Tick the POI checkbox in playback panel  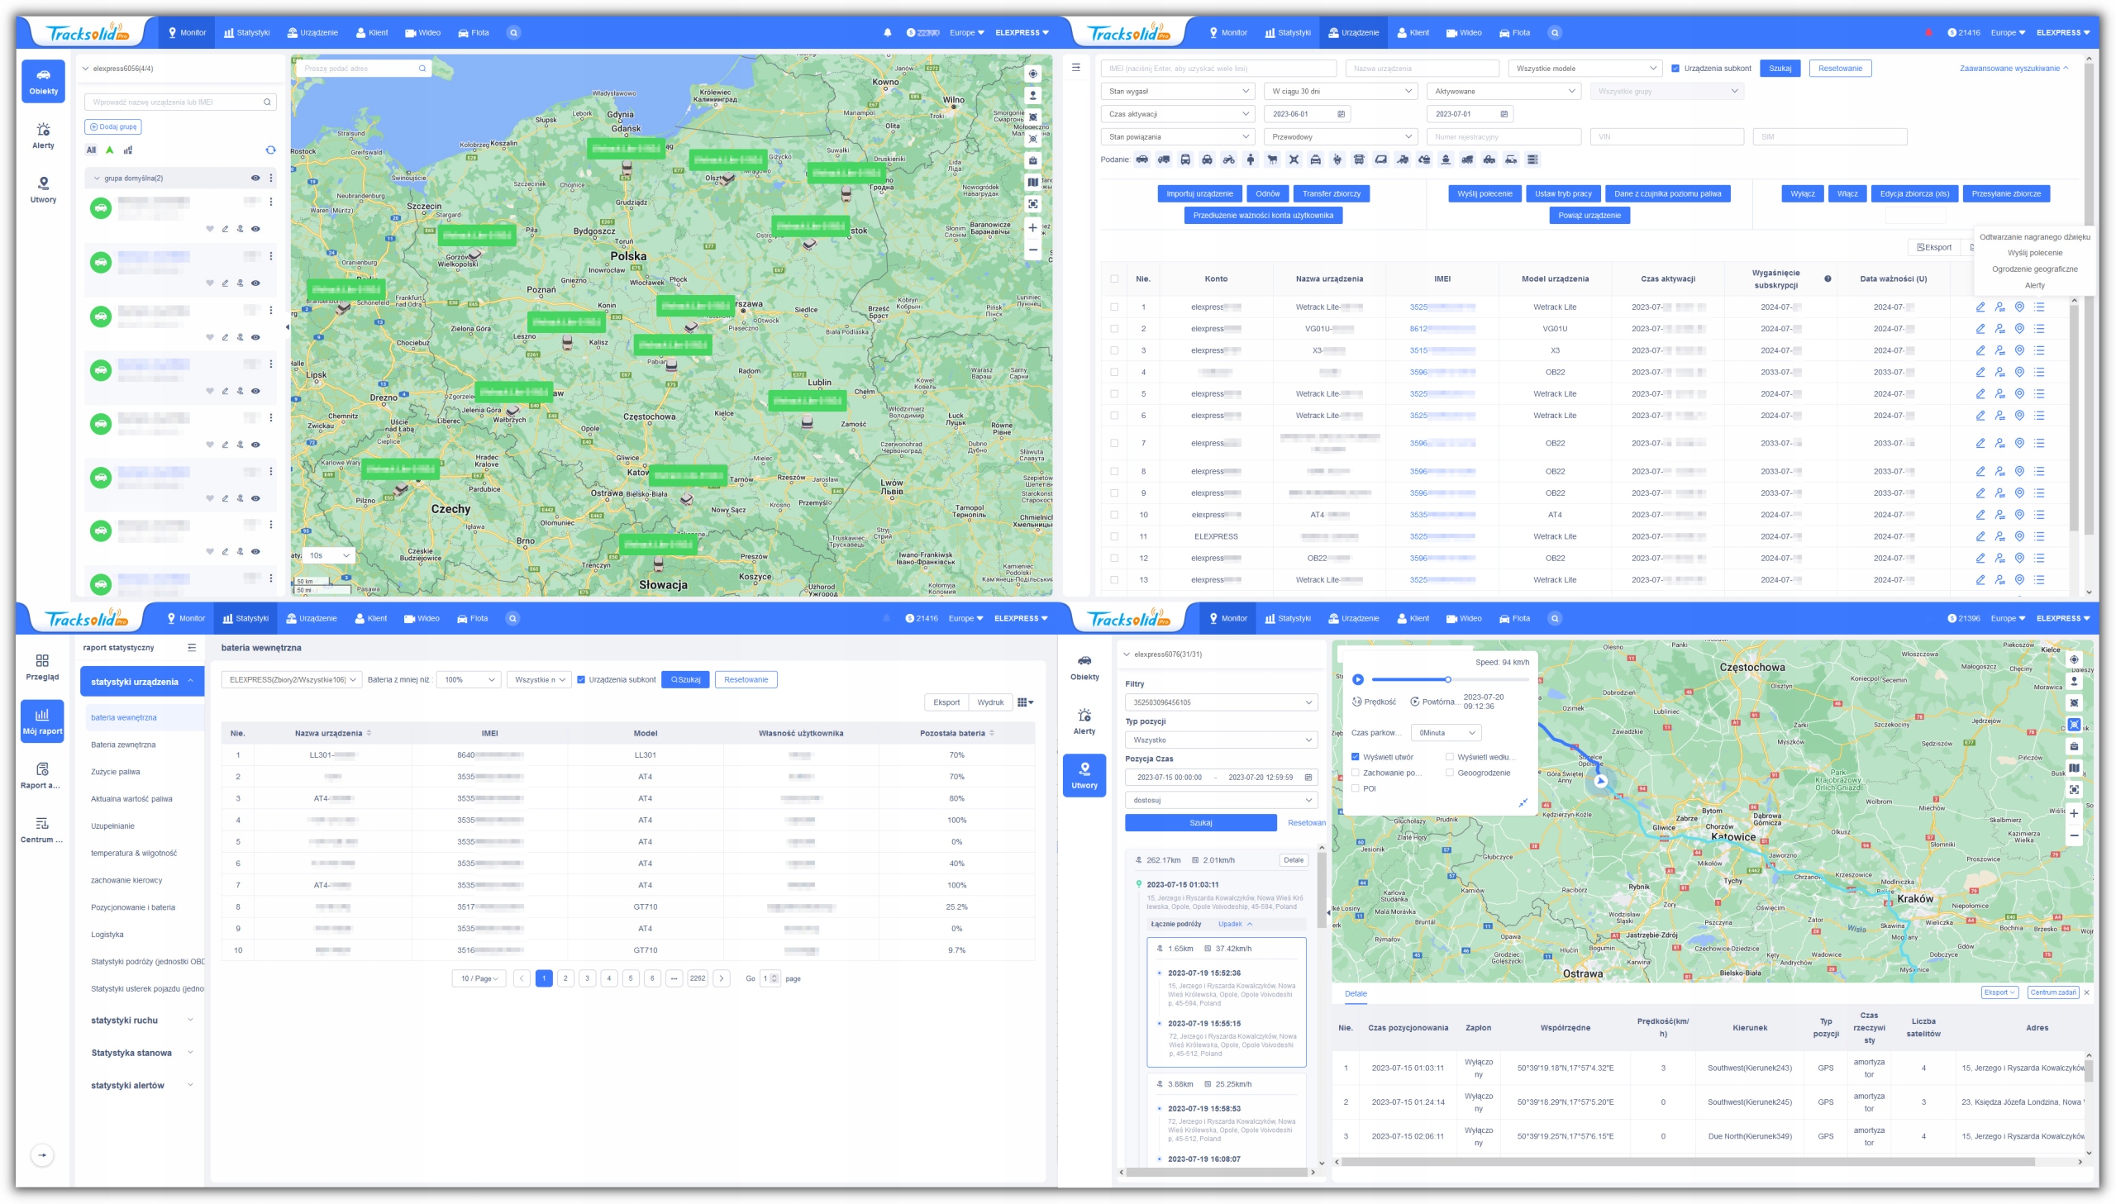coord(1356,788)
